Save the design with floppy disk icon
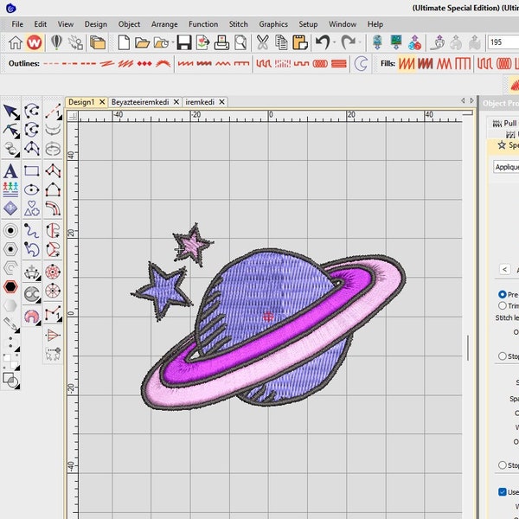Image resolution: width=519 pixels, height=519 pixels. (183, 42)
